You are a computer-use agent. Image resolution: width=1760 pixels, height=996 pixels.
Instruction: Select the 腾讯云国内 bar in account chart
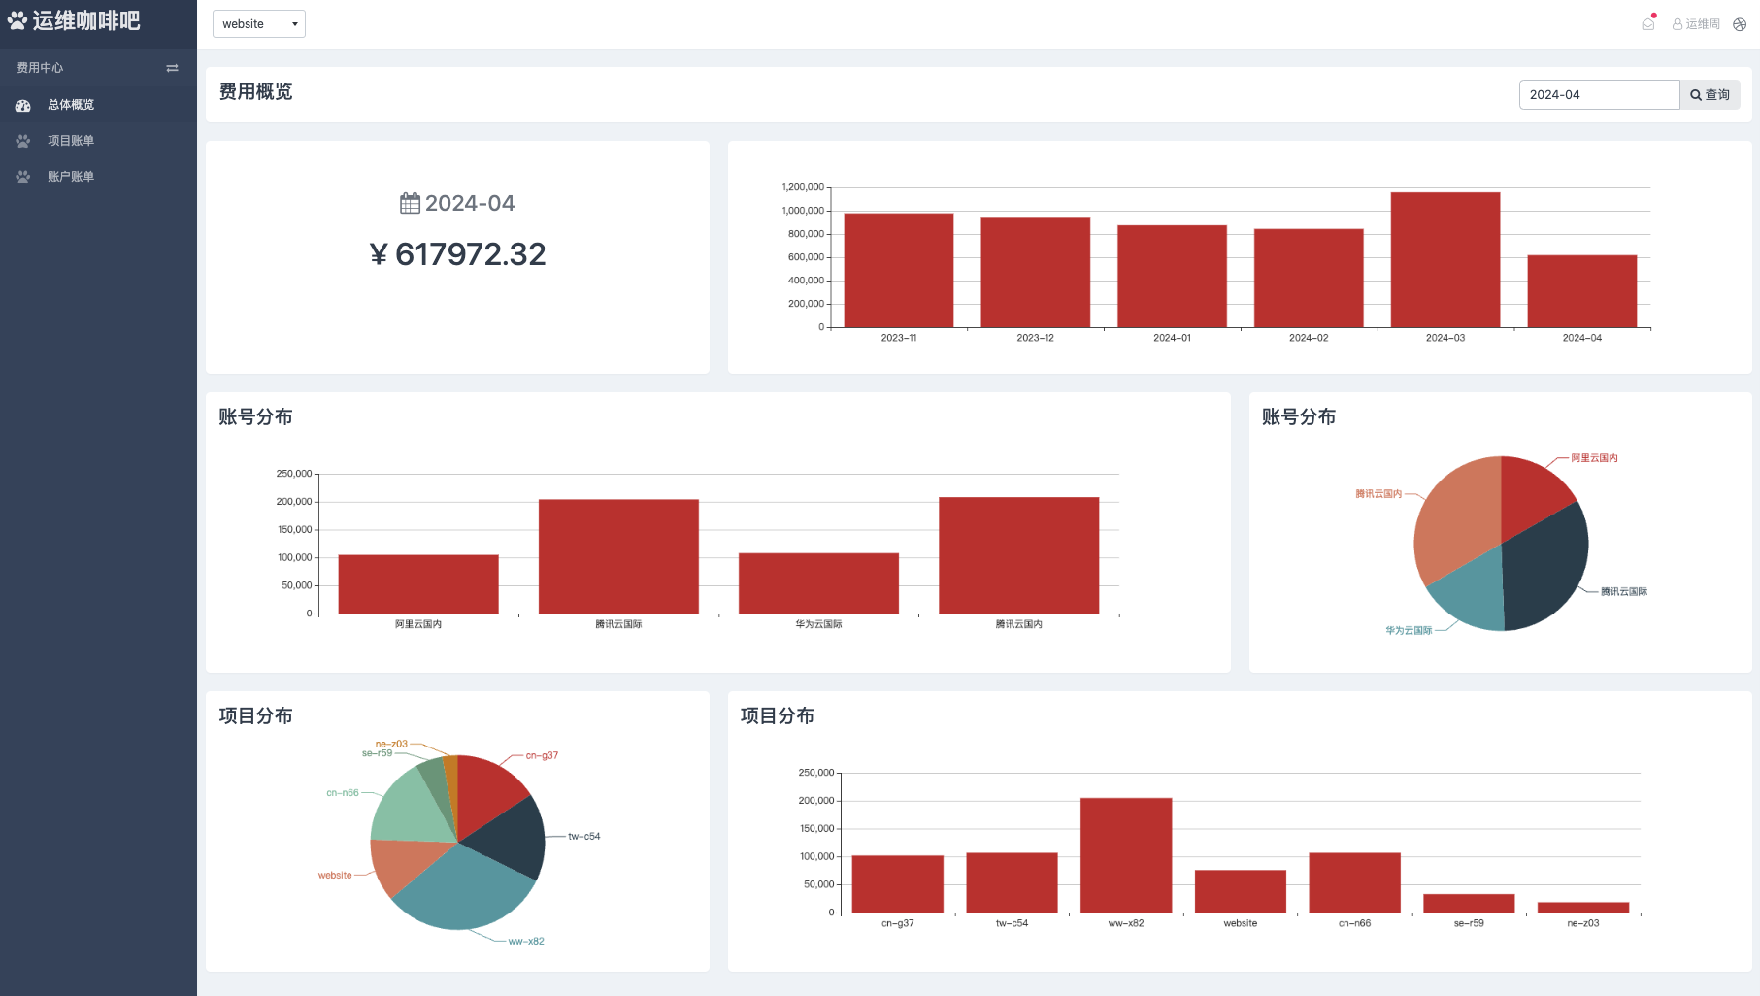point(1018,555)
